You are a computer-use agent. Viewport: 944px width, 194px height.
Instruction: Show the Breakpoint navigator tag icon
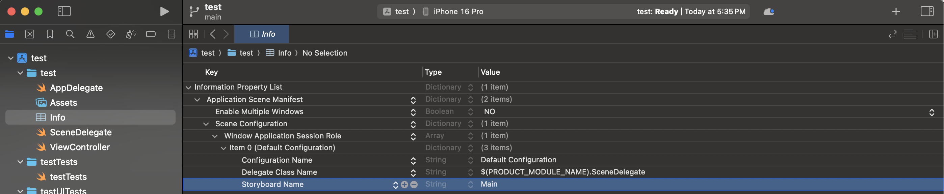pyautogui.click(x=151, y=34)
